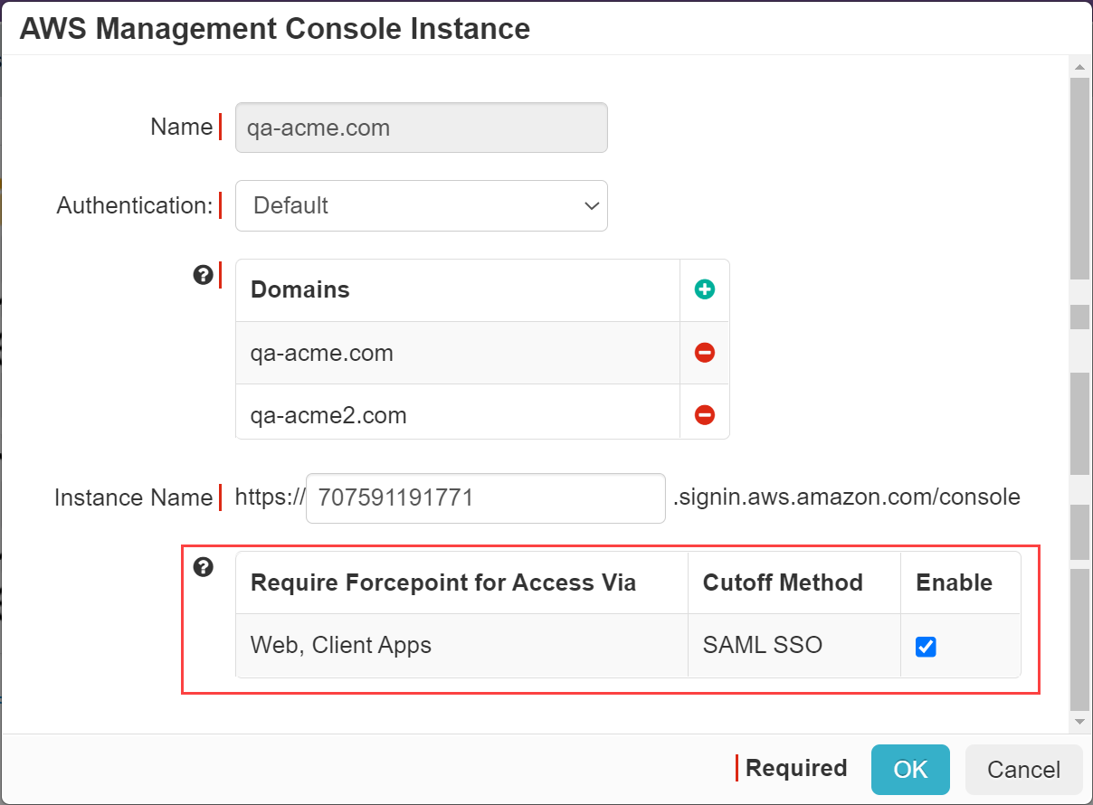1093x805 pixels.
Task: Click the scrollbar up arrow
Action: 1079,65
